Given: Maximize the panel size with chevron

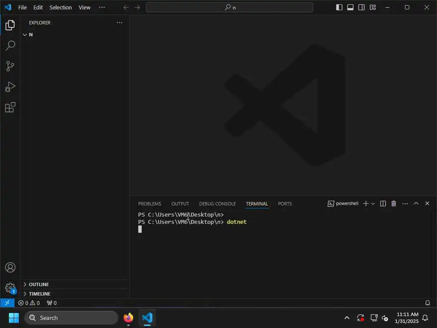Looking at the screenshot, I should click(416, 203).
